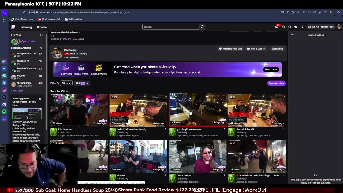
Task: Open Instagram in browser sidebar
Action: coord(4,90)
